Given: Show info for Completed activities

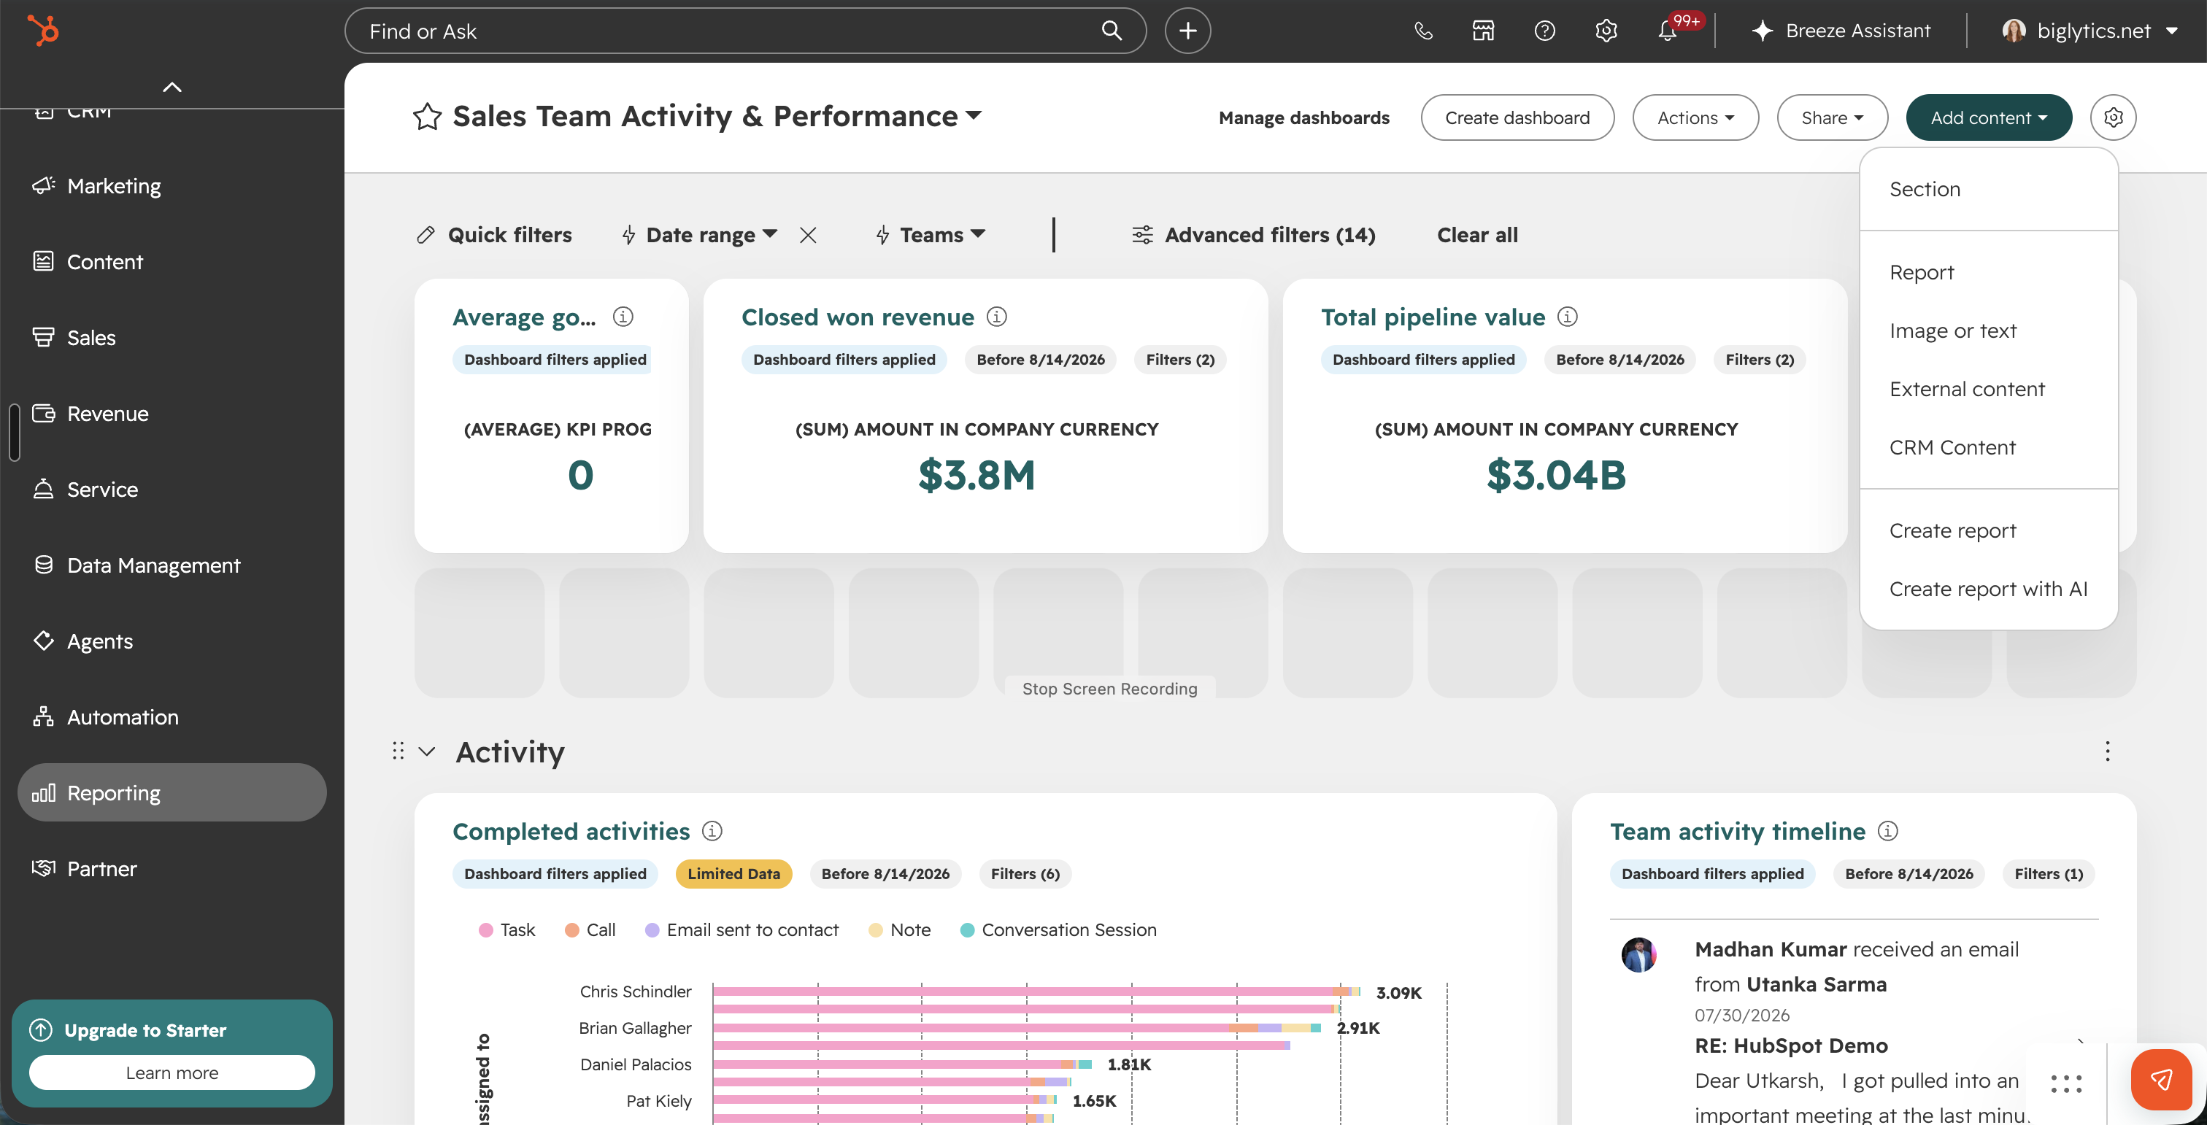Looking at the screenshot, I should coord(712,830).
